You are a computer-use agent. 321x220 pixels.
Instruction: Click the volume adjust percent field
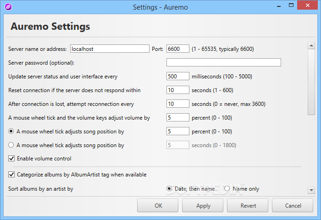point(178,117)
